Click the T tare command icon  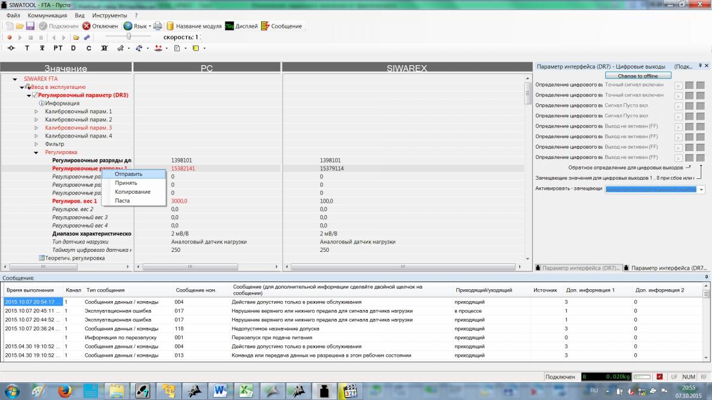click(27, 48)
